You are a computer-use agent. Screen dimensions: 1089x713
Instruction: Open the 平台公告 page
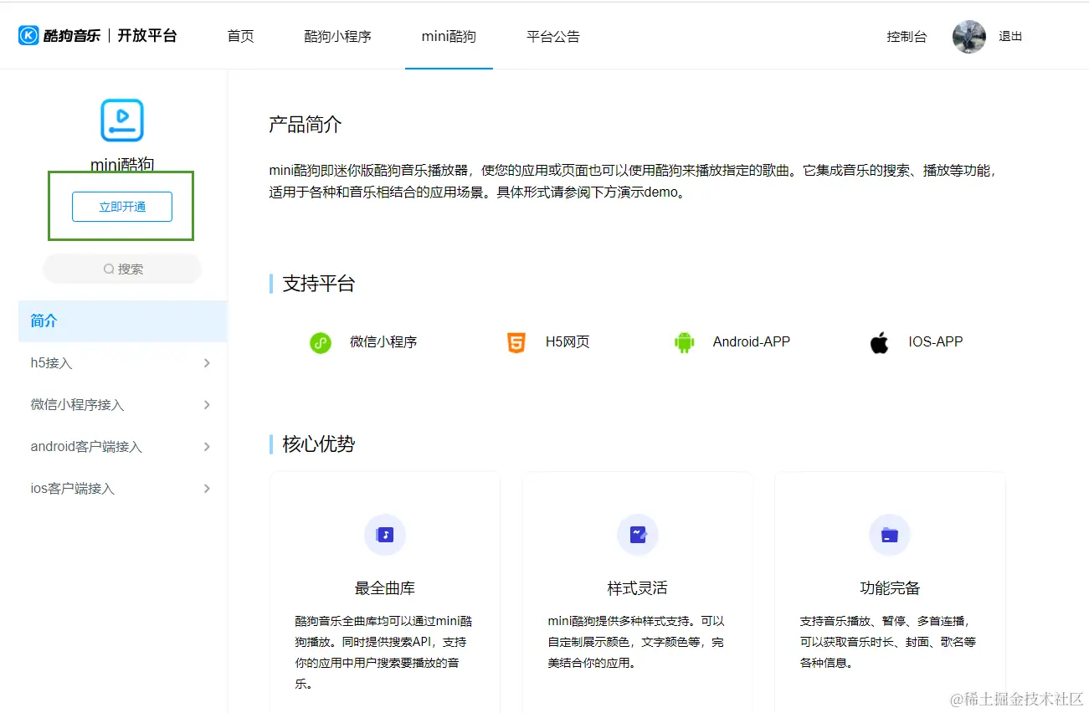click(552, 36)
